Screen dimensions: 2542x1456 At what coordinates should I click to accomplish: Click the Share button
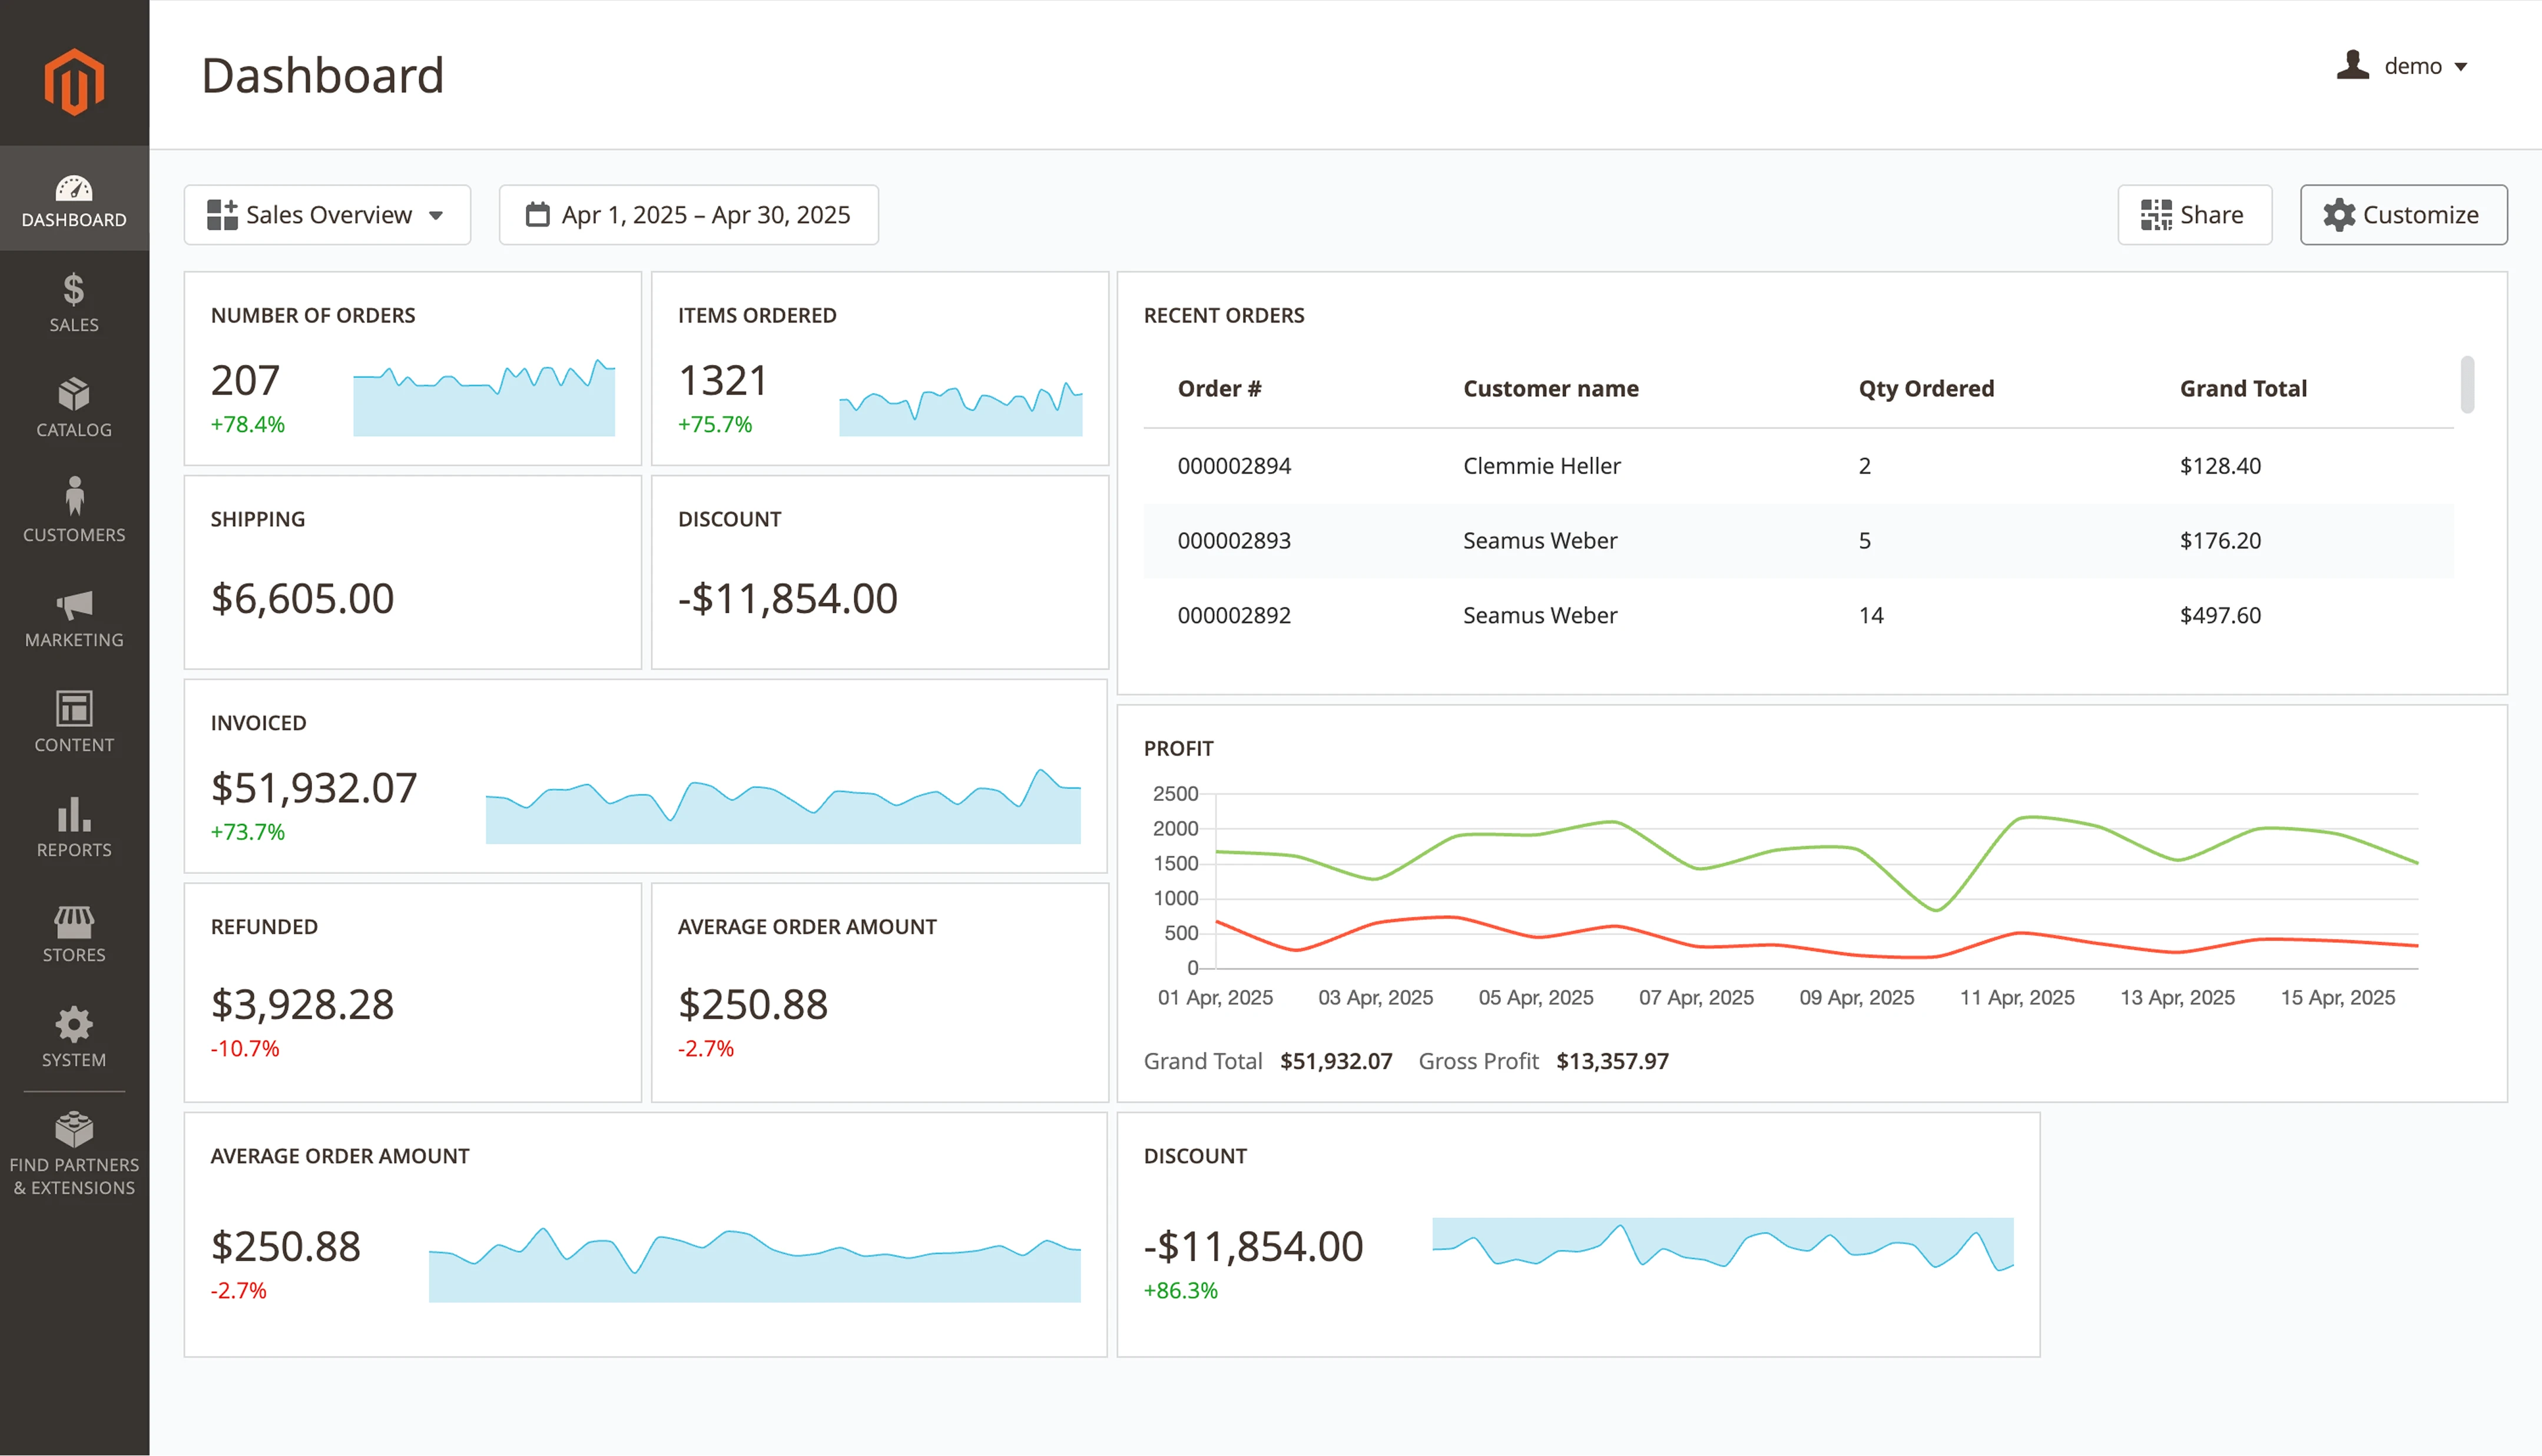coord(2195,214)
